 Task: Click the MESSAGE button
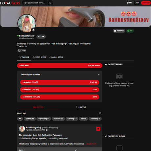[119, 31]
